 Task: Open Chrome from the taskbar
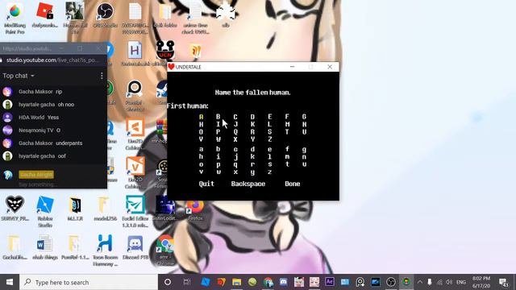coord(268,282)
